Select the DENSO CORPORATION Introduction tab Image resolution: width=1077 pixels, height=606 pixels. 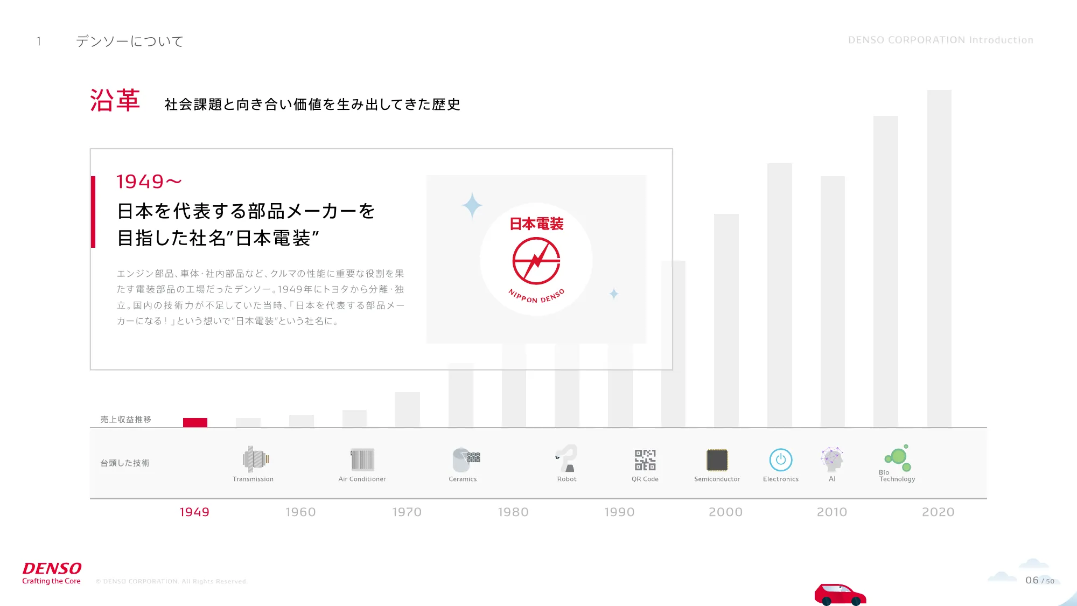point(941,40)
